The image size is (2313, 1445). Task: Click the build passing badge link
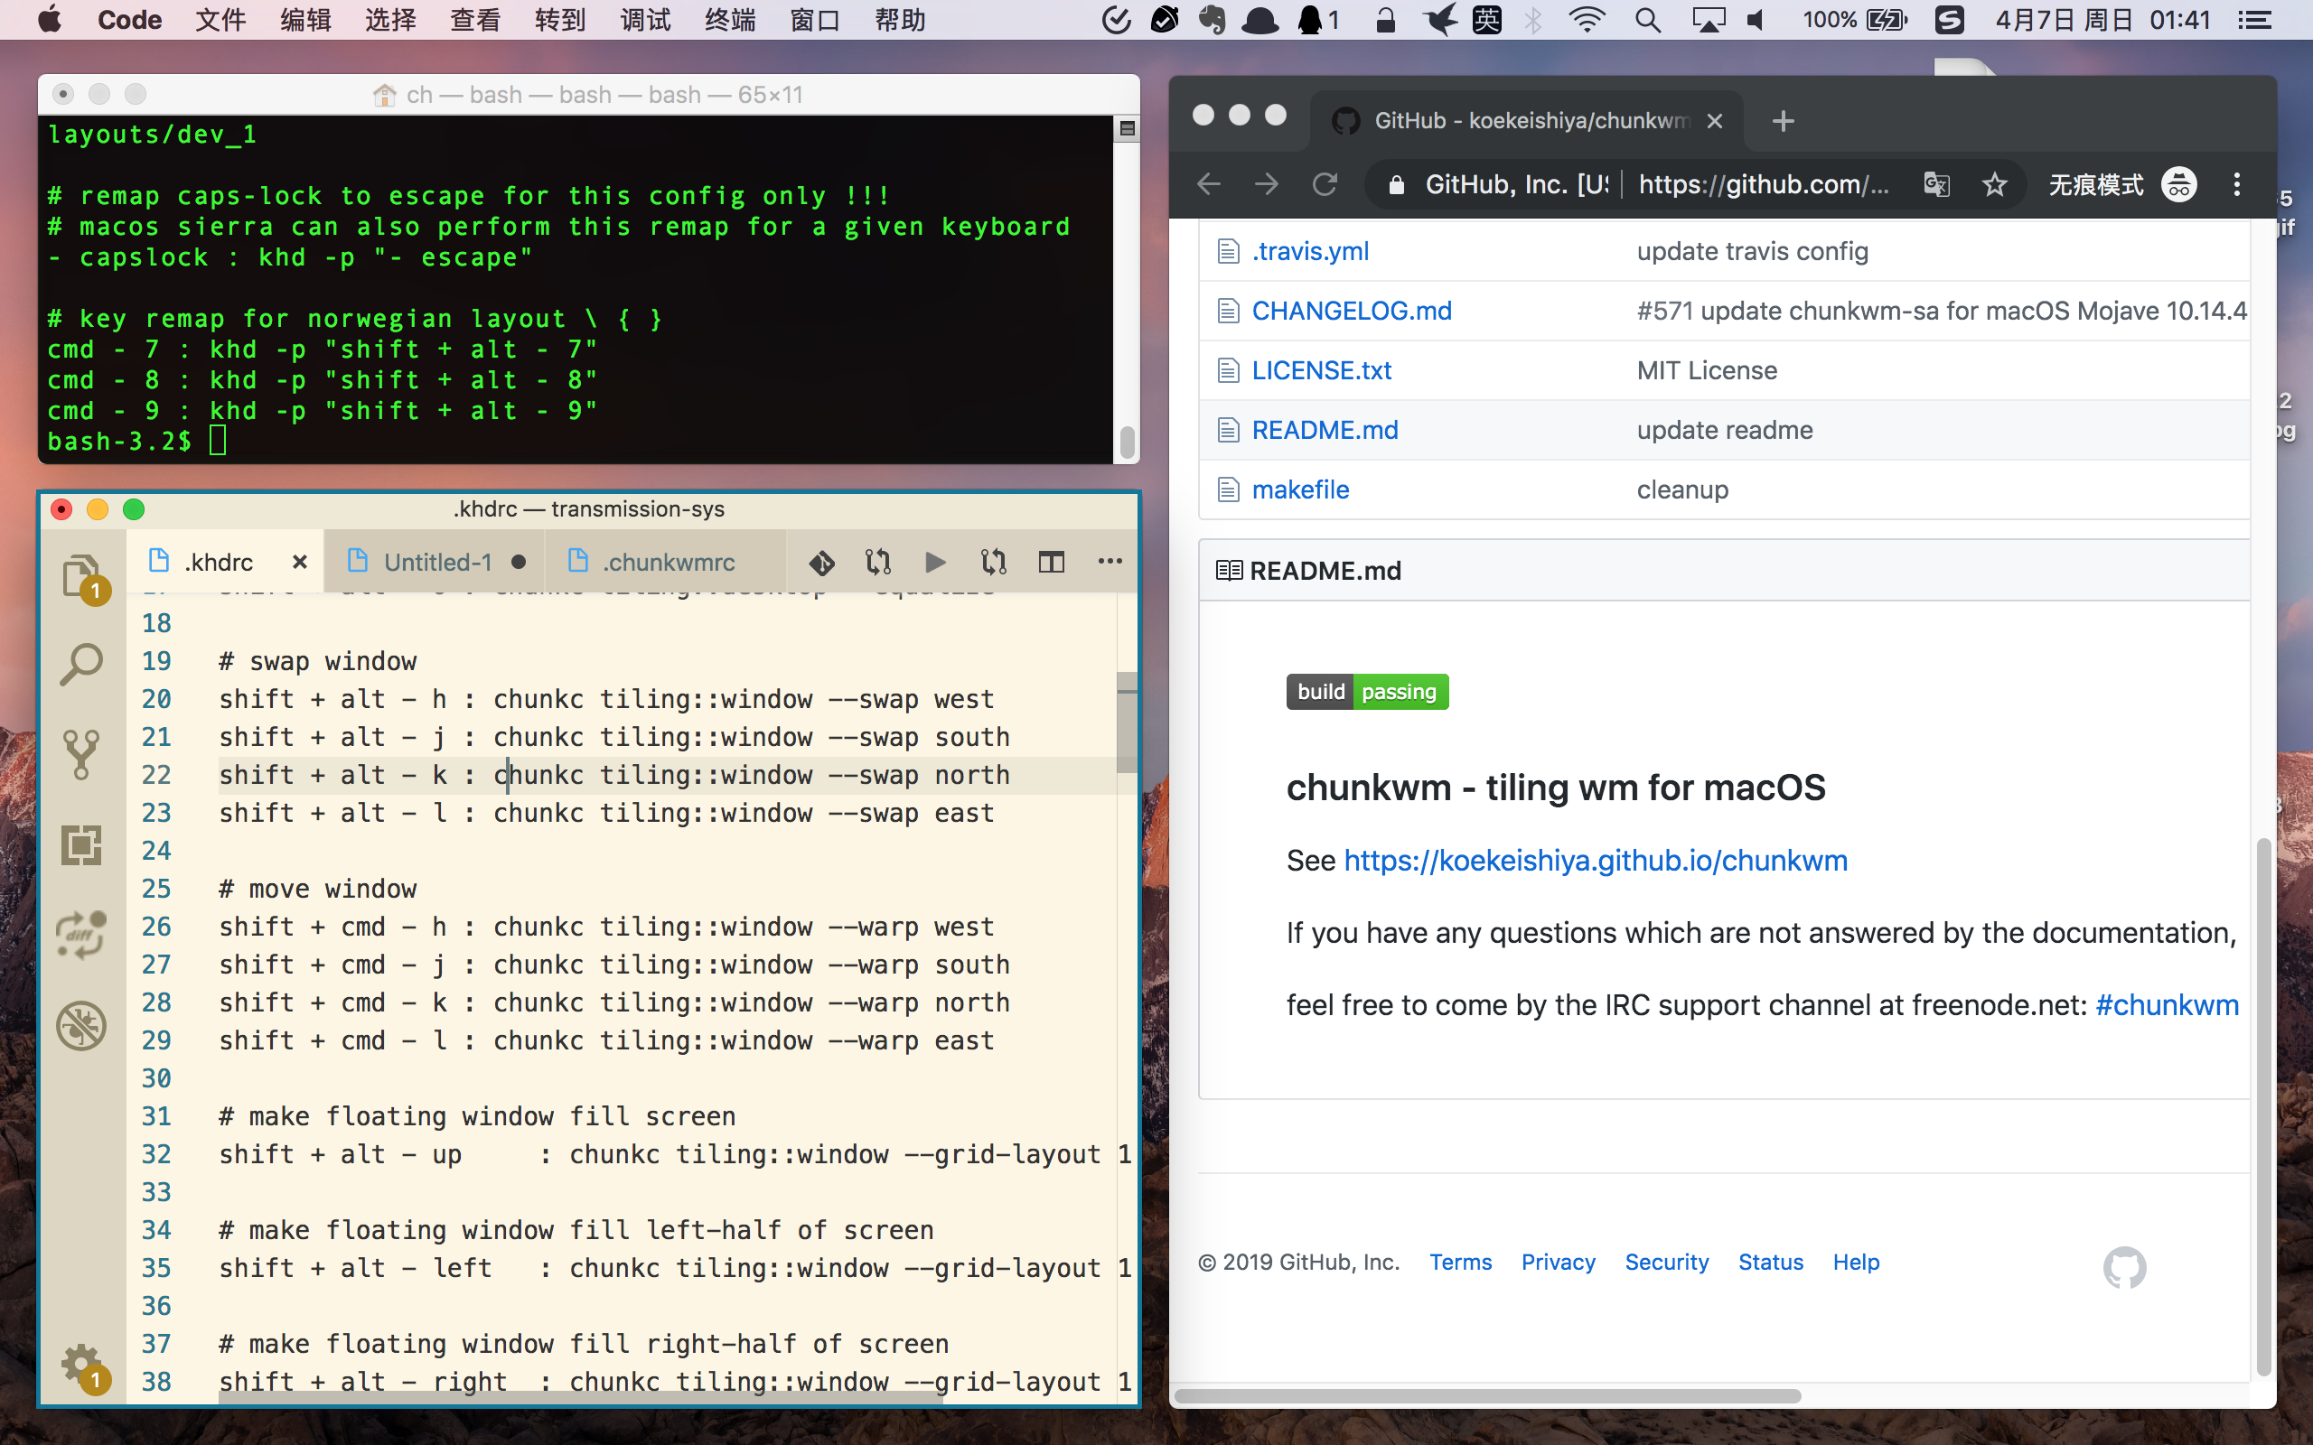pyautogui.click(x=1365, y=691)
